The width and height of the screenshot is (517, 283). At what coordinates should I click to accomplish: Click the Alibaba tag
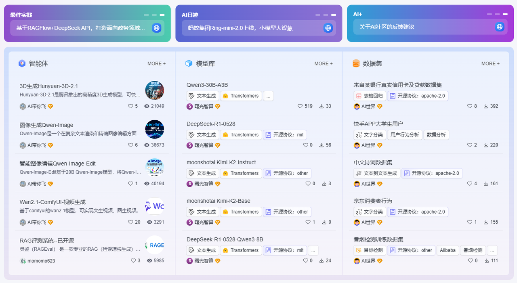click(448, 250)
